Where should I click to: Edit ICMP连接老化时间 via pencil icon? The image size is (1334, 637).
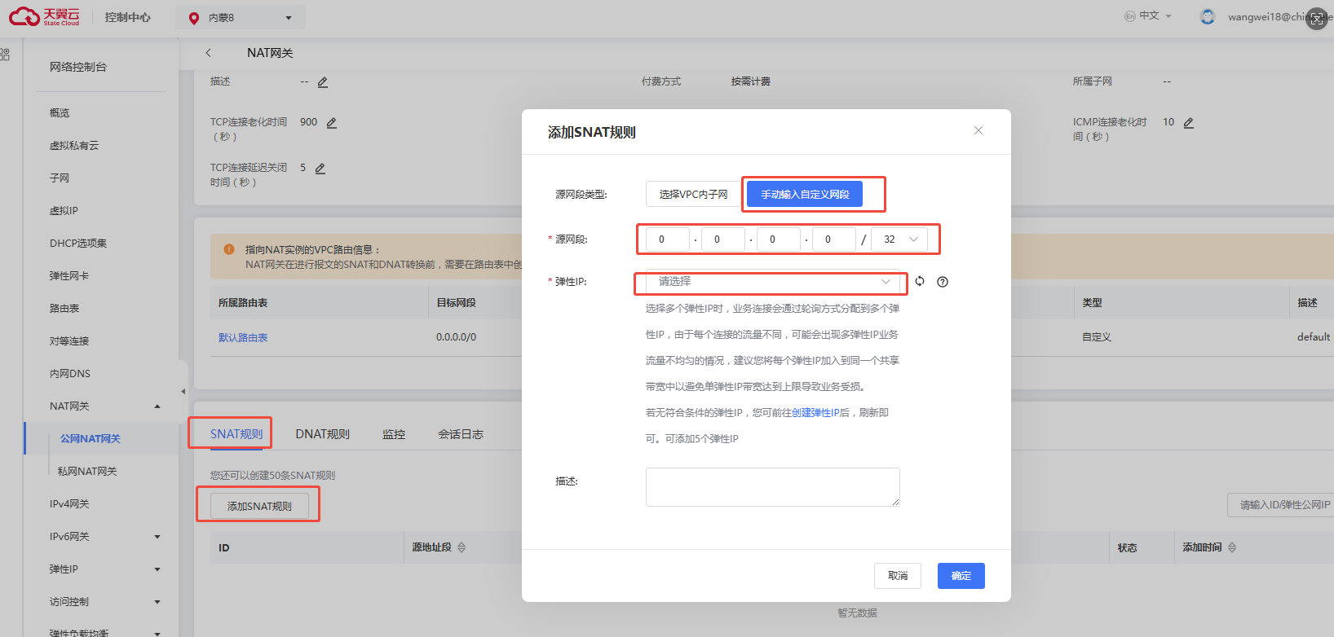point(1189,123)
